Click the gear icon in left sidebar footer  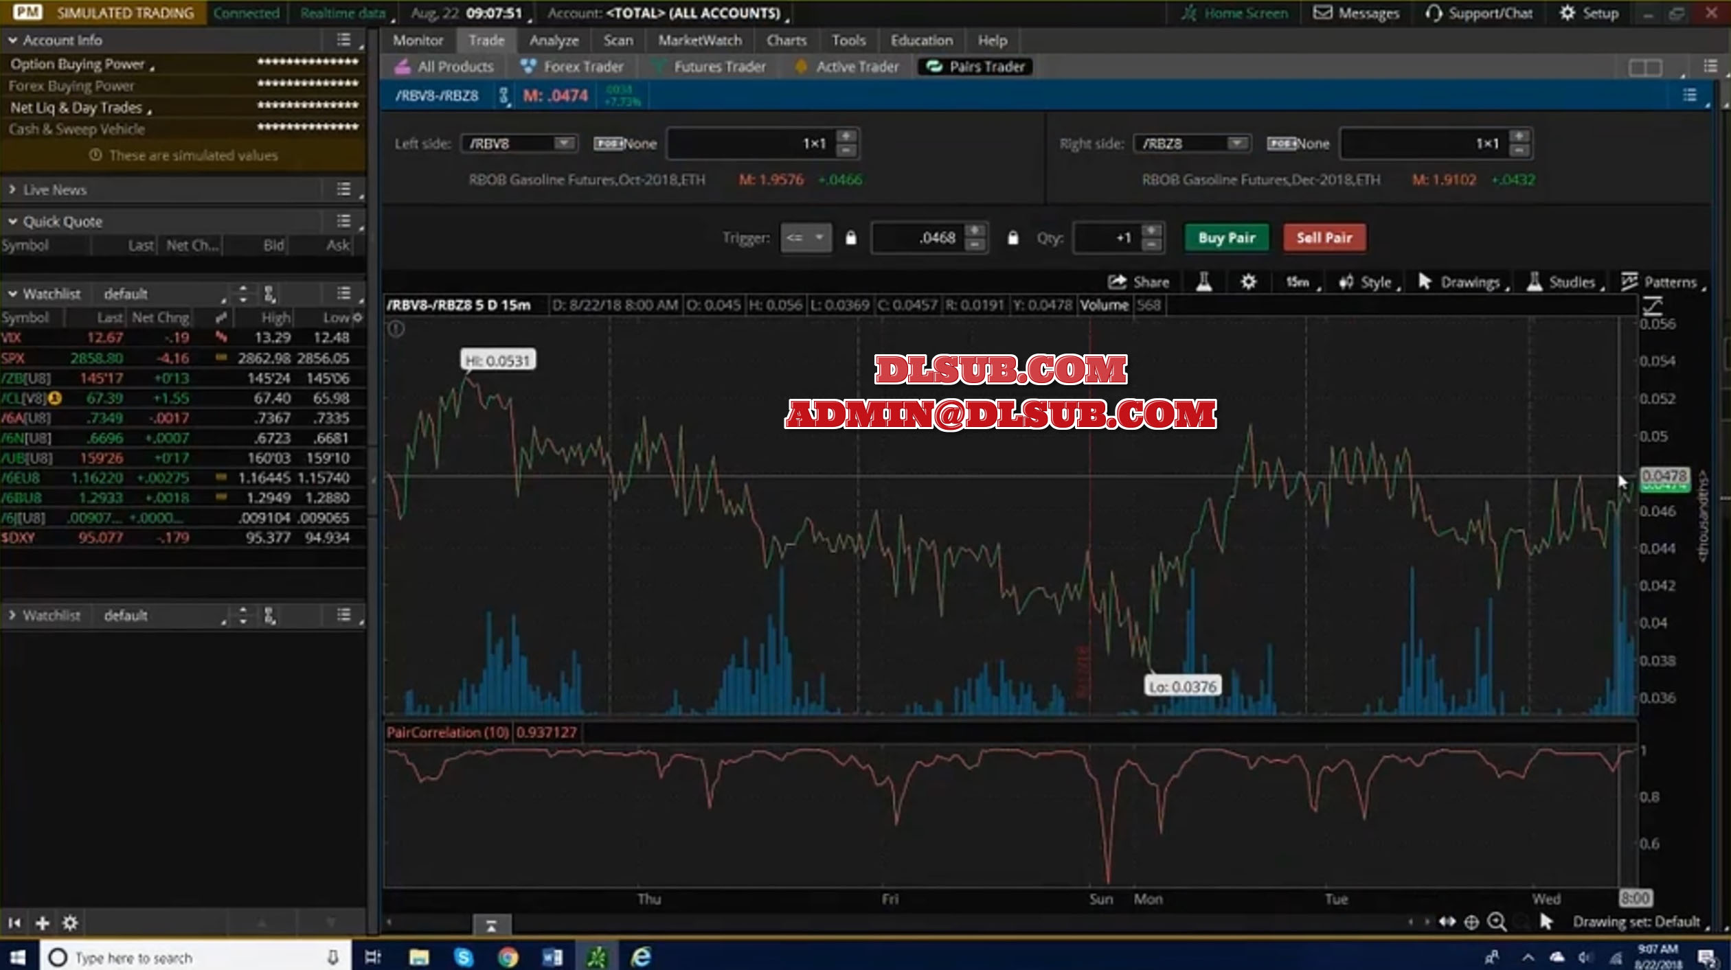70,923
